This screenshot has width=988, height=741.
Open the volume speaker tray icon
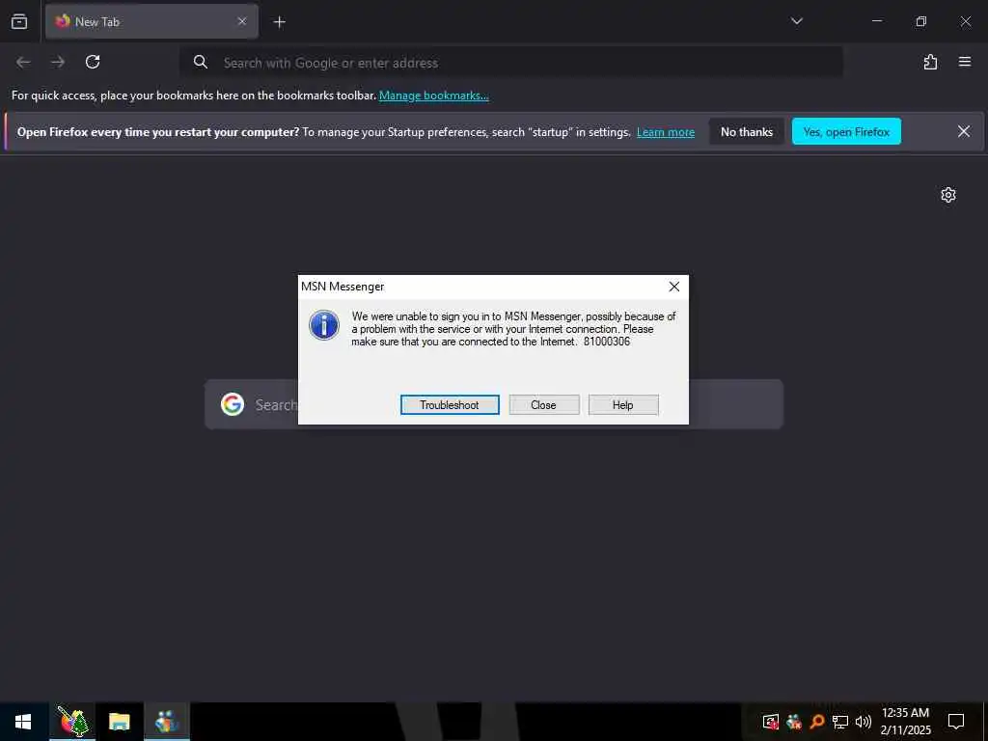863,722
